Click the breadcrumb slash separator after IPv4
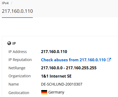This screenshot has height=97, width=118. click(11, 3)
